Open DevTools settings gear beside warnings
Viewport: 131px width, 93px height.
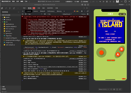(82, 11)
